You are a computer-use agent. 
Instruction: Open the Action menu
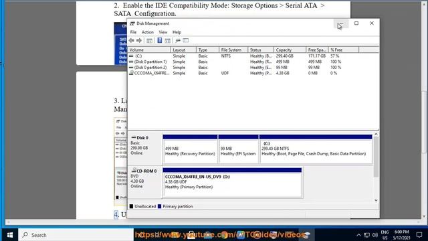tap(147, 32)
